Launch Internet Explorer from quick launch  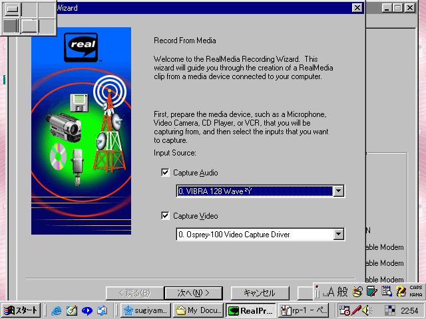pos(57,310)
